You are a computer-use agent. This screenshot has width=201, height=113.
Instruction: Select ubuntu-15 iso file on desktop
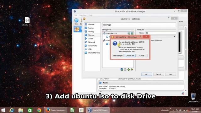(x=27, y=21)
